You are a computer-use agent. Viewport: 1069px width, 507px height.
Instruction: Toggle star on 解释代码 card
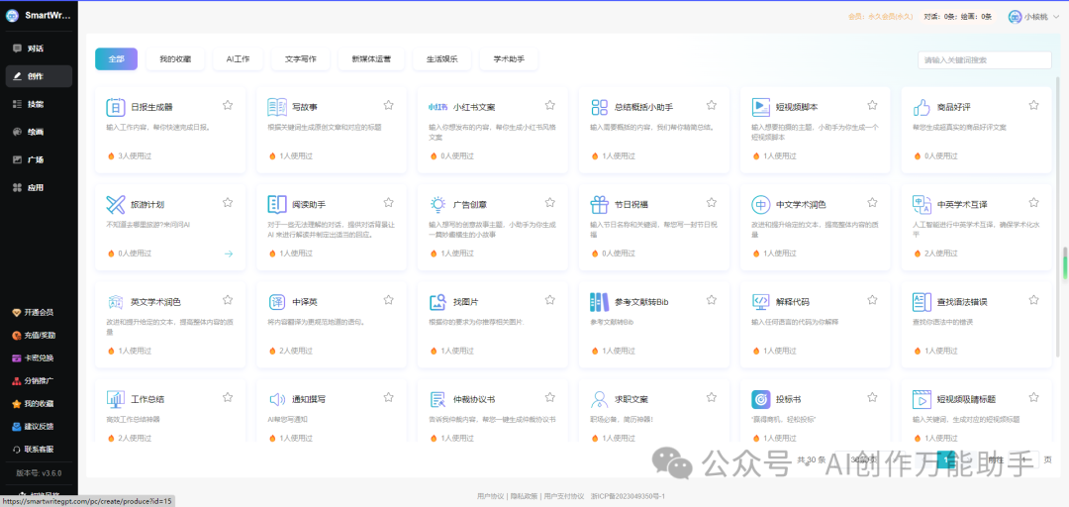click(x=873, y=300)
